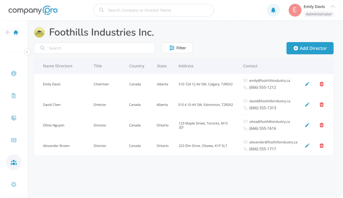Expand the Emily Davis user menu chevron
The width and height of the screenshot is (343, 198).
point(332,7)
